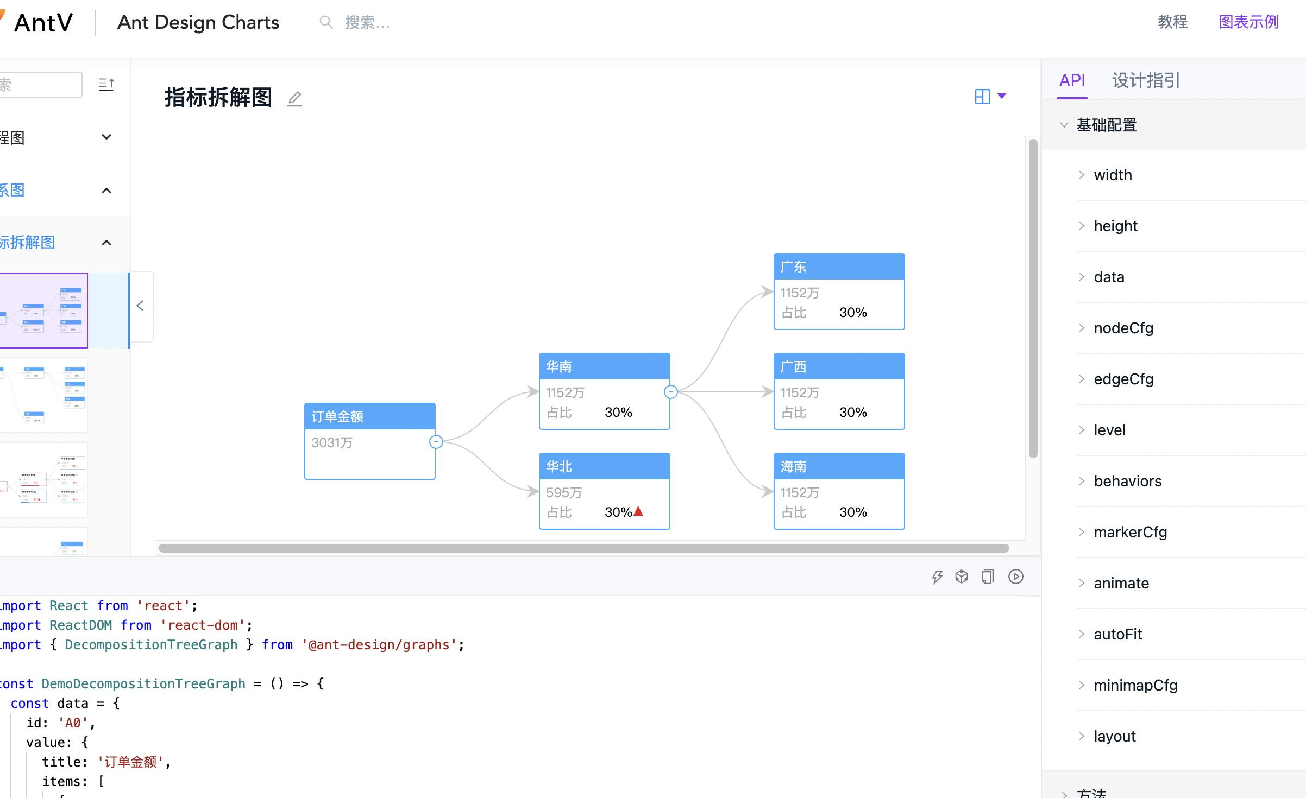Run the demo using the play circle icon
The width and height of the screenshot is (1306, 798).
tap(1015, 576)
